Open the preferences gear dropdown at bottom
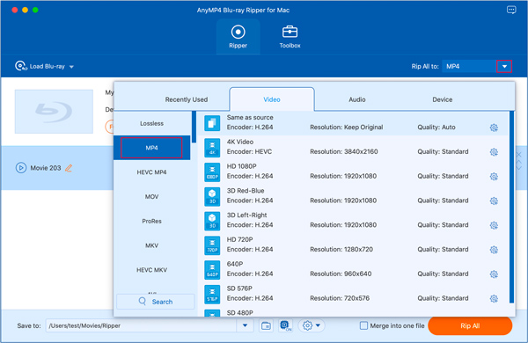The image size is (528, 343). (x=312, y=325)
